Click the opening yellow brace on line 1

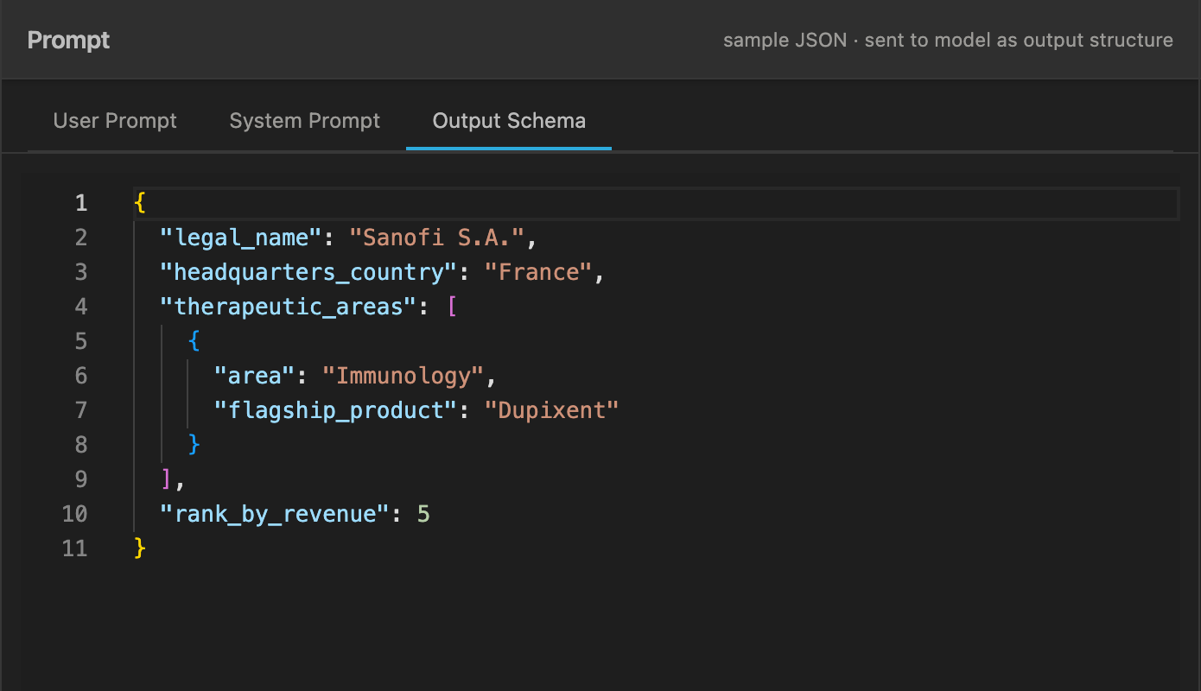point(140,203)
